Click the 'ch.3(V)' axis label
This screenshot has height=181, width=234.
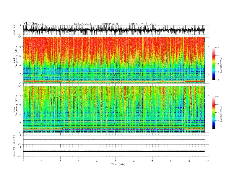14,140
